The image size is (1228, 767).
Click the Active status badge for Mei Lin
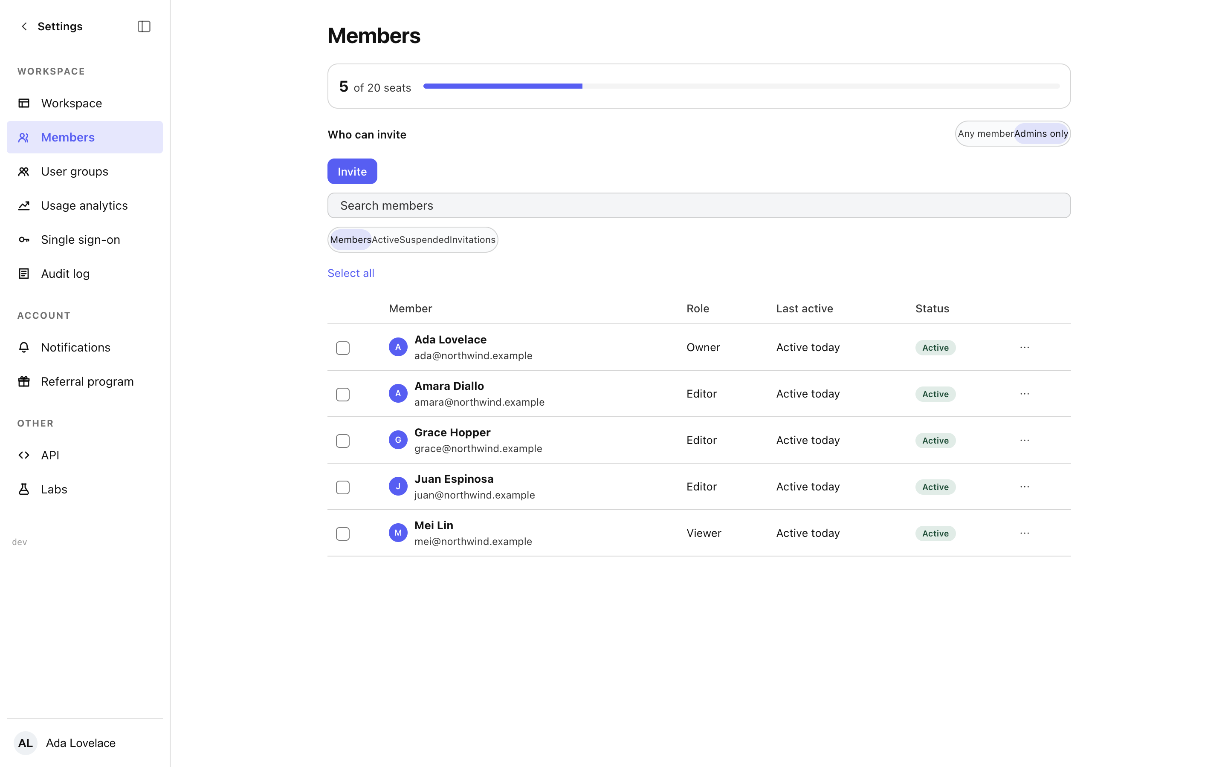pos(935,533)
